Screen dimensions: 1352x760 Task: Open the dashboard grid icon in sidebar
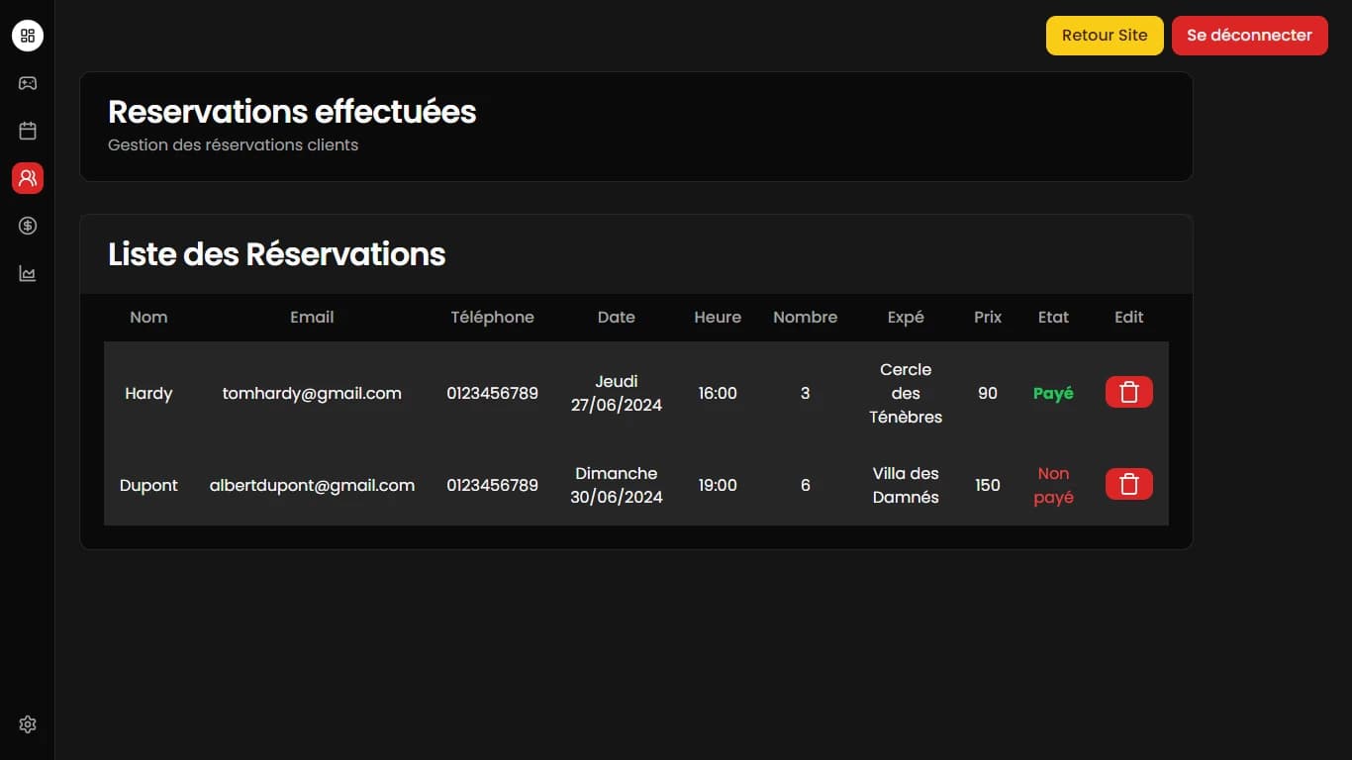point(28,36)
